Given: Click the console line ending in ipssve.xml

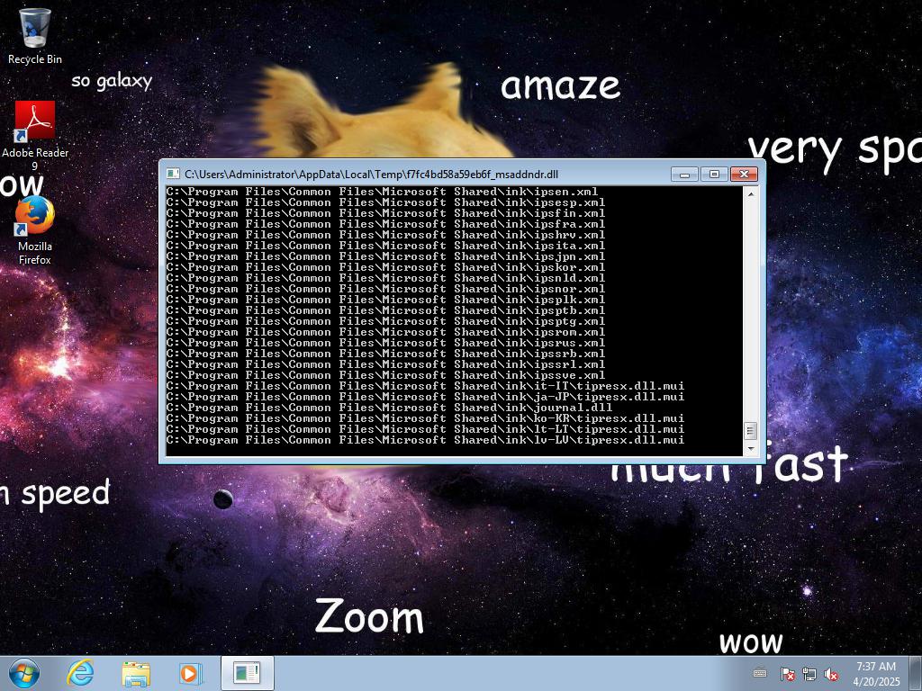Looking at the screenshot, I should pos(385,375).
